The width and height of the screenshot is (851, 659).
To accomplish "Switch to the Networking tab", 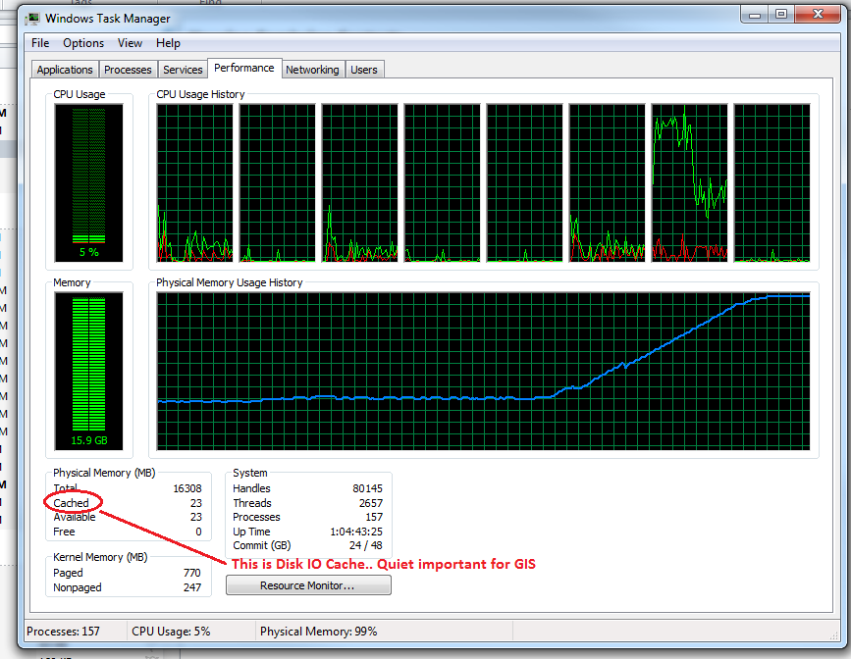I will pos(312,70).
